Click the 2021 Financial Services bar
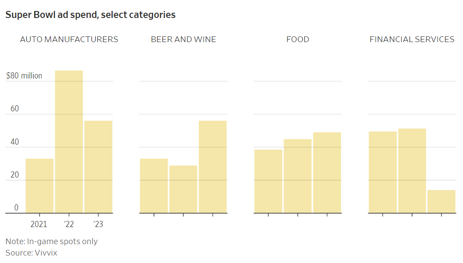Image resolution: width=463 pixels, height=263 pixels. point(383,172)
